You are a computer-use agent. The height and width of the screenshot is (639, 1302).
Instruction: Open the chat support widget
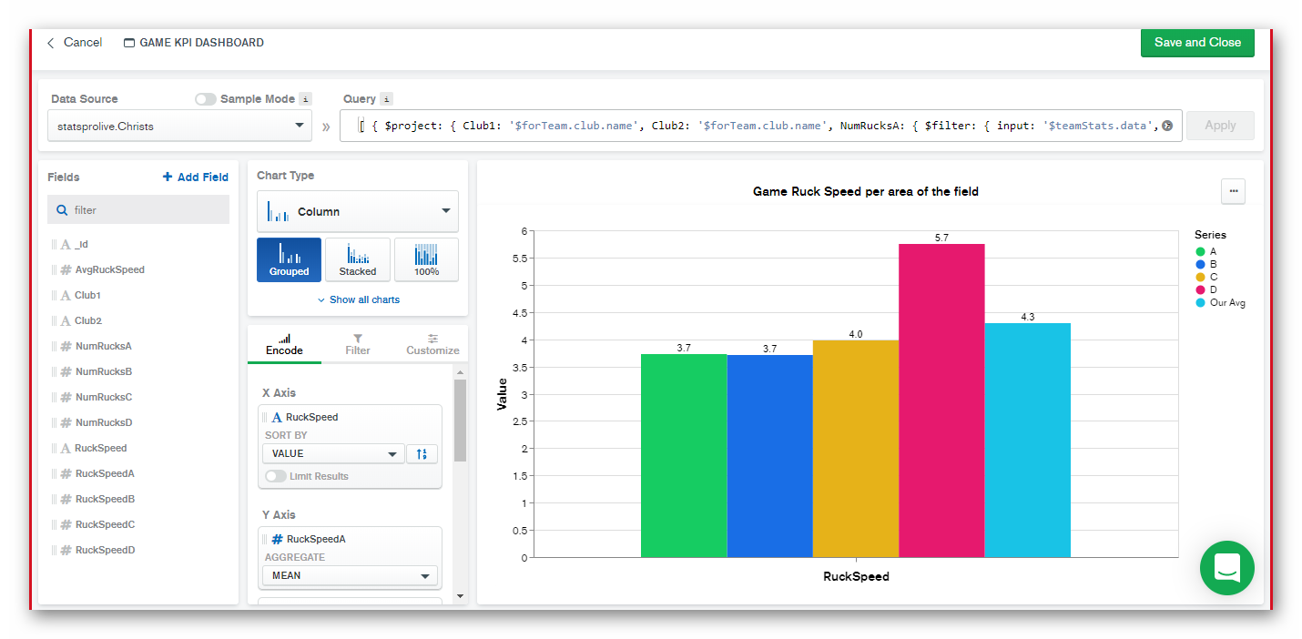coord(1226,568)
